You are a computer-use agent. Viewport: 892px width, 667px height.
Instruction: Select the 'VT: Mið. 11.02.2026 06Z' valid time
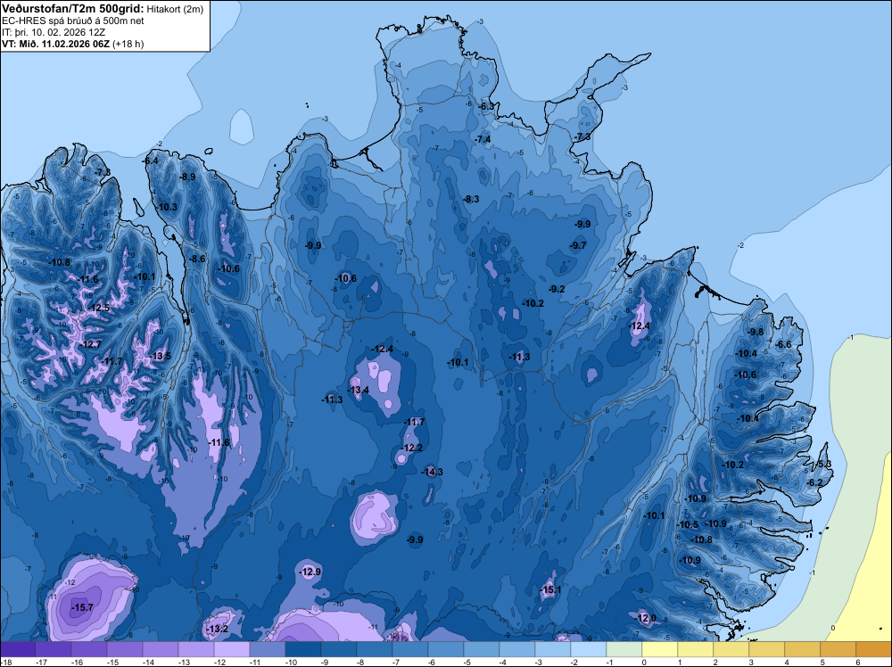click(x=55, y=44)
